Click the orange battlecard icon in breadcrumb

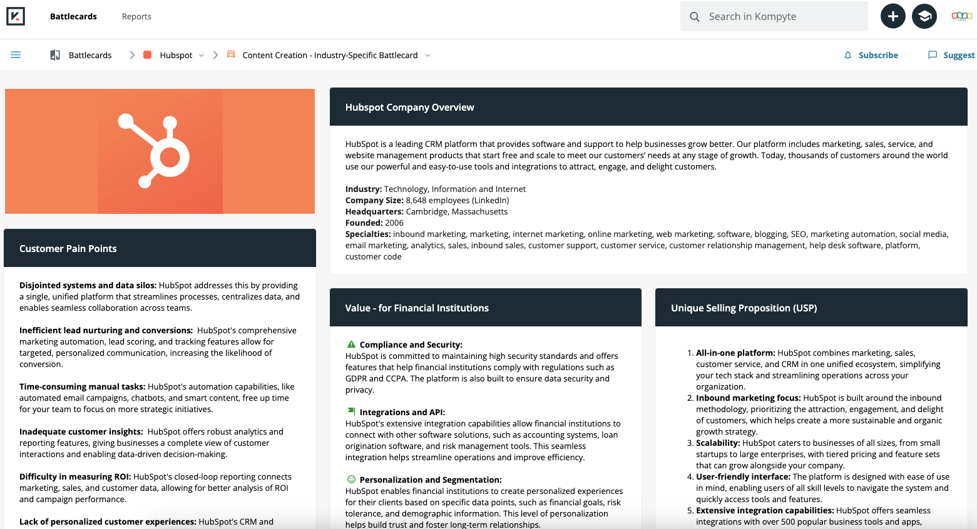[231, 54]
